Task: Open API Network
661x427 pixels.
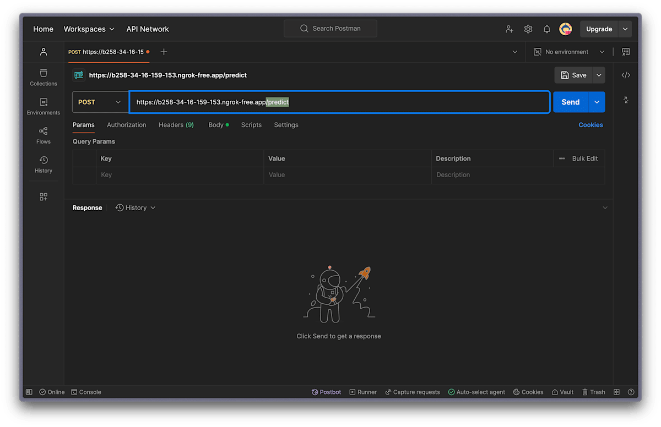Action: [x=148, y=29]
